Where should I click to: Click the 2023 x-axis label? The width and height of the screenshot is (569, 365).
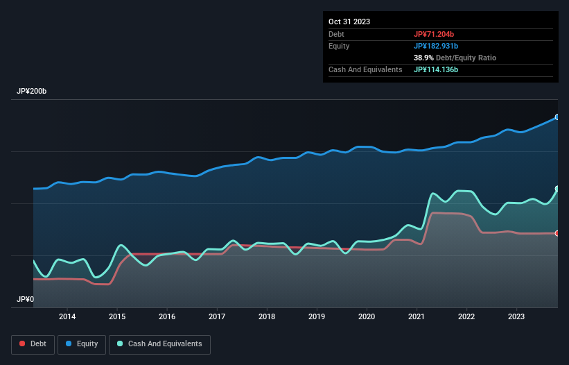pyautogui.click(x=516, y=318)
